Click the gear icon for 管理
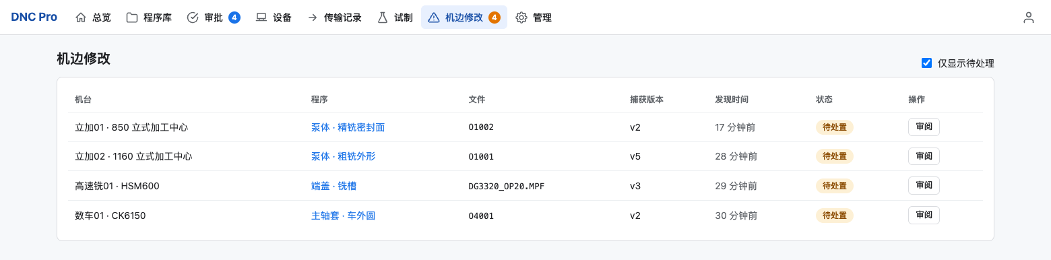This screenshot has width=1051, height=260. pos(521,18)
